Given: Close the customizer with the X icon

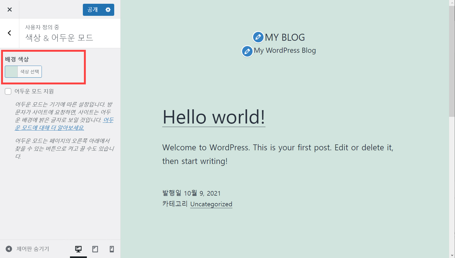Looking at the screenshot, I should 10,9.
